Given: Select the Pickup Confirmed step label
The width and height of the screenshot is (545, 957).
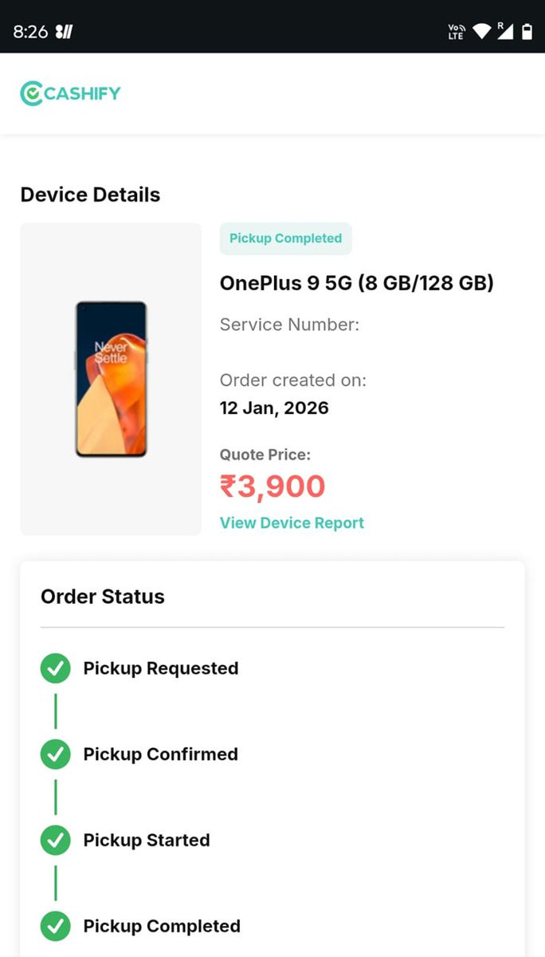Looking at the screenshot, I should (160, 754).
